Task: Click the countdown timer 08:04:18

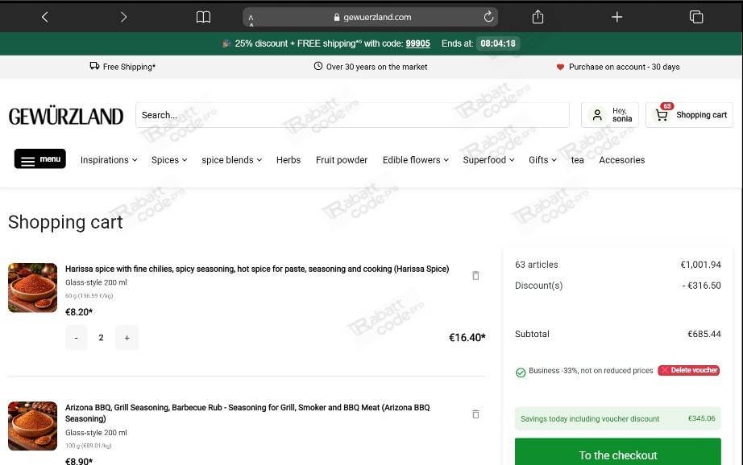Action: pyautogui.click(x=498, y=43)
